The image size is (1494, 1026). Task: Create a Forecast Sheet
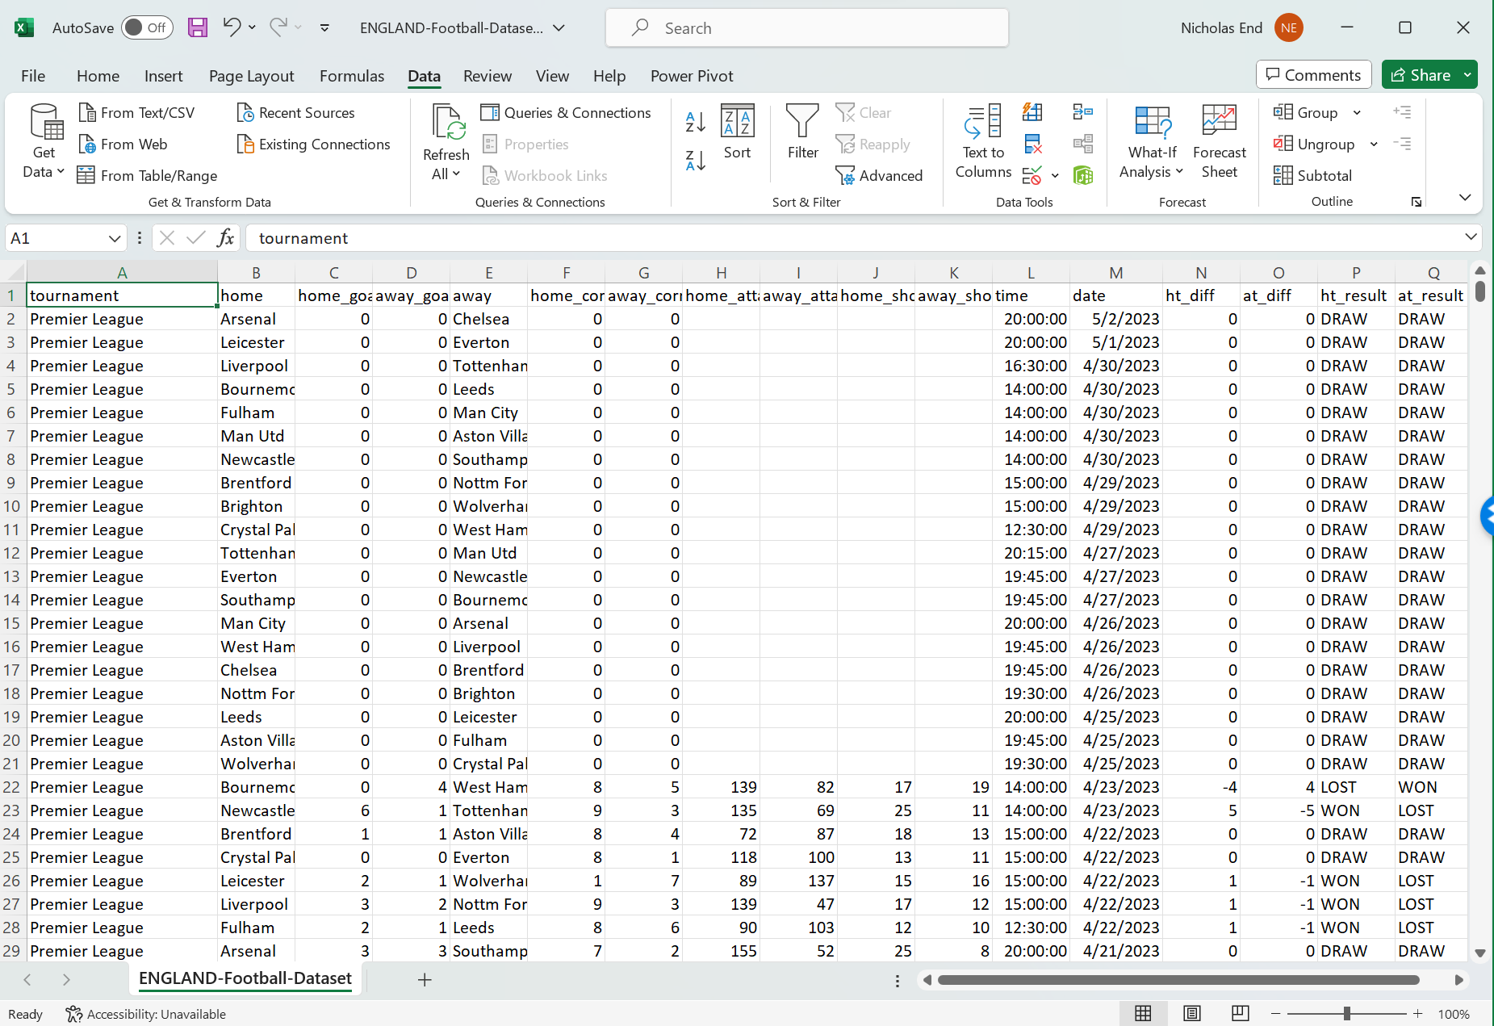[1219, 141]
